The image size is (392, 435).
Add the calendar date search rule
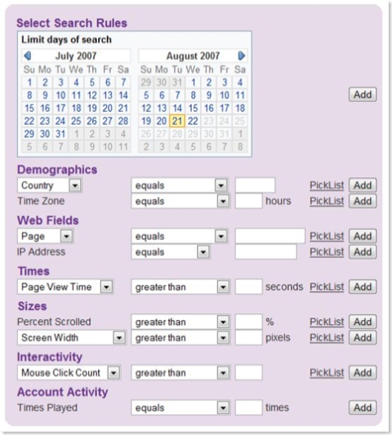click(x=363, y=95)
